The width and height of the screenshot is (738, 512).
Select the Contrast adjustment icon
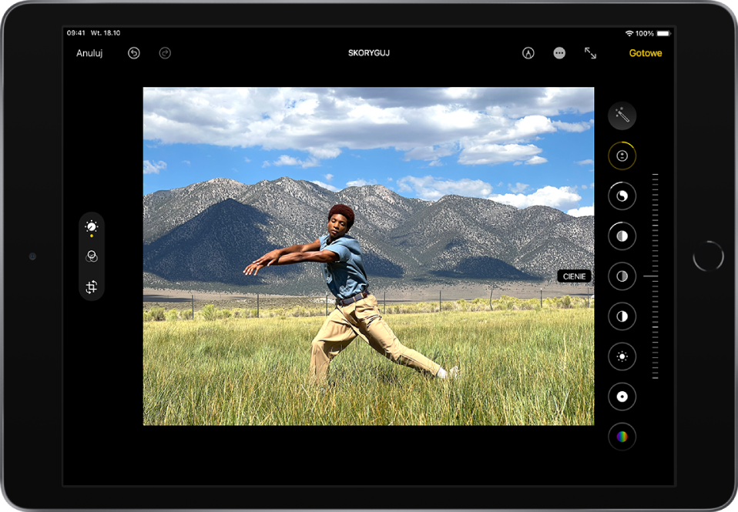(622, 316)
